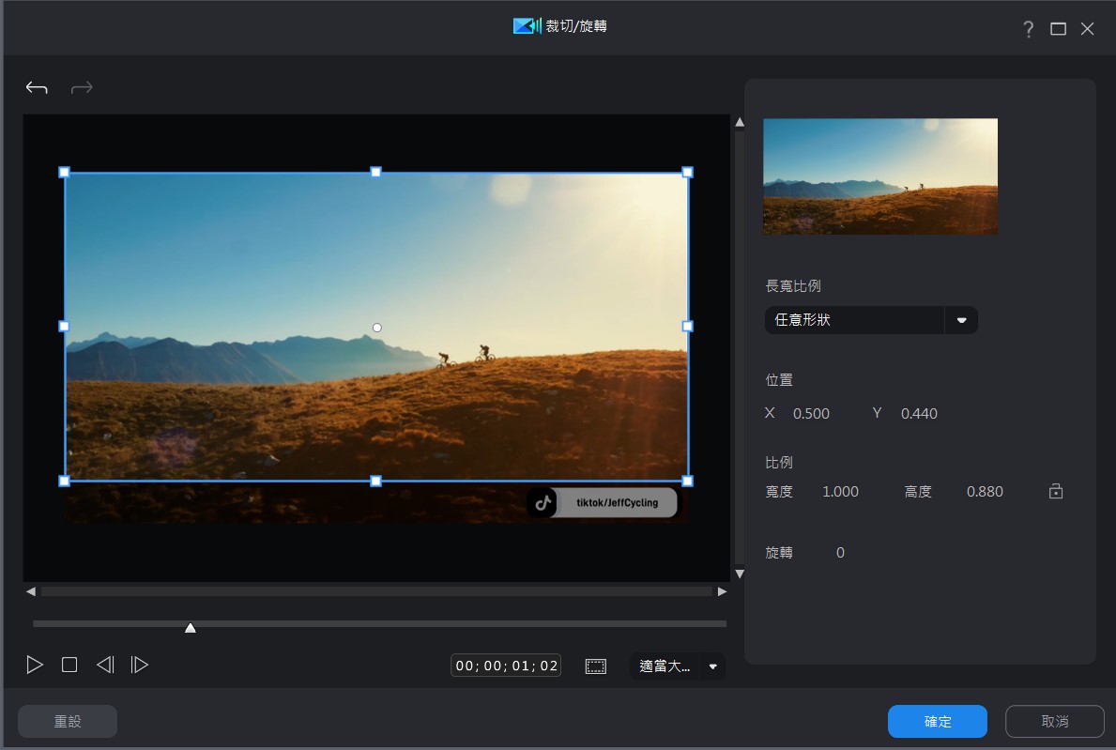Expand the aspect ratio dropdown arrow
The width and height of the screenshot is (1116, 750).
pyautogui.click(x=961, y=320)
